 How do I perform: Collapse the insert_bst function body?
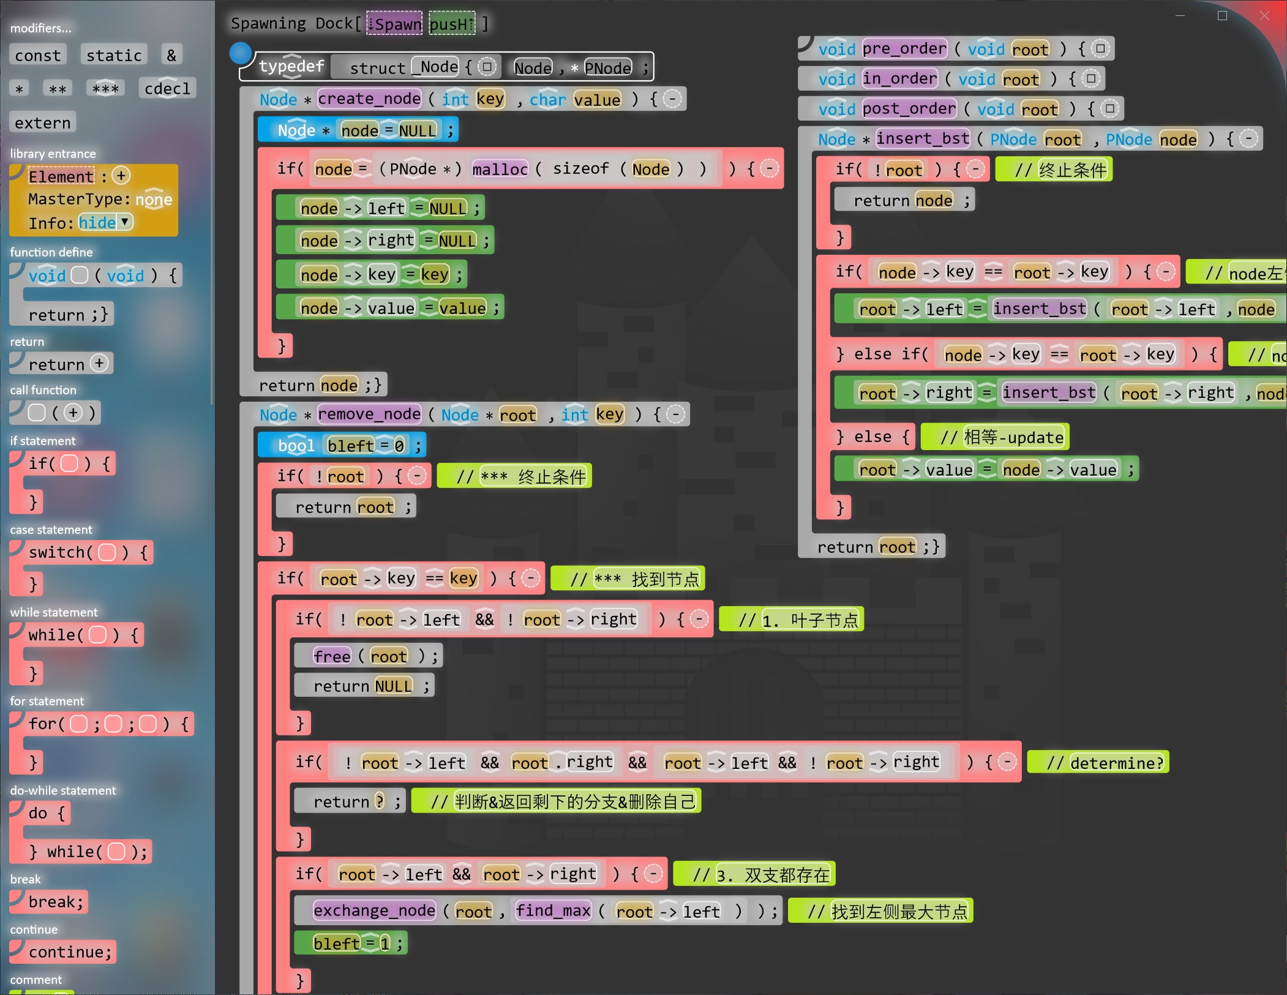click(1248, 139)
